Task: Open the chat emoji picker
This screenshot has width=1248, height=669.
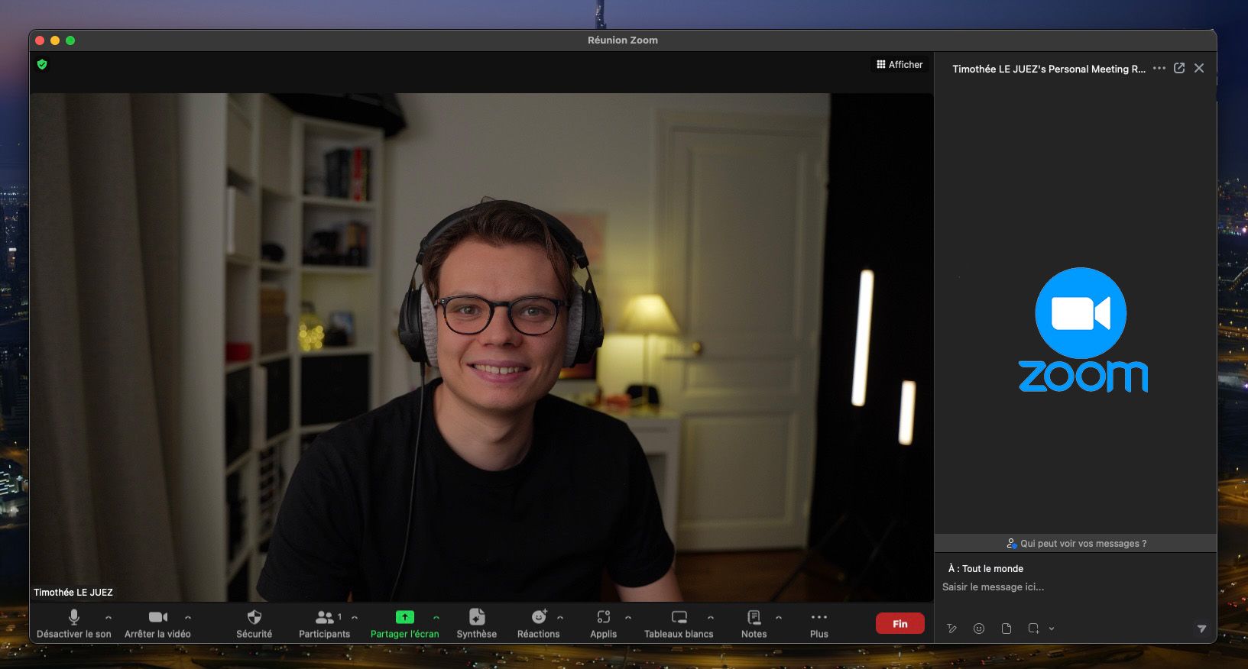Action: point(979,629)
